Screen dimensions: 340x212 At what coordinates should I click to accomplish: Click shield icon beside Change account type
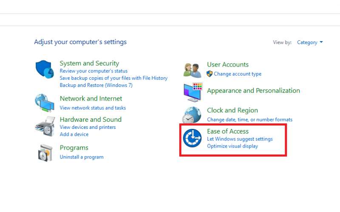pos(210,74)
